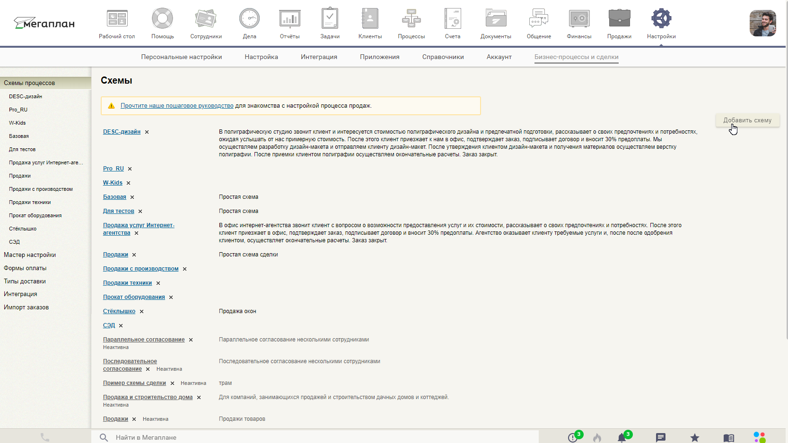This screenshot has height=443, width=788.
Task: Open the flame burning tasks icon
Action: pyautogui.click(x=597, y=437)
